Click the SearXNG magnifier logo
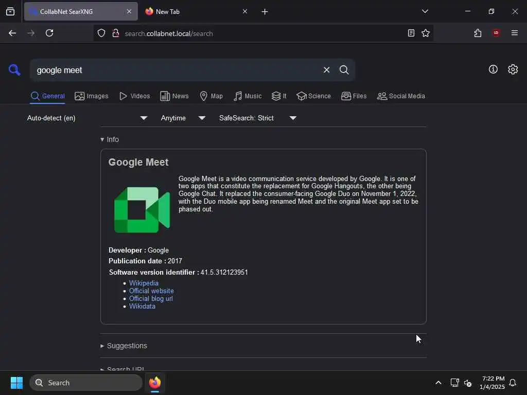This screenshot has width=527, height=395. [x=14, y=70]
